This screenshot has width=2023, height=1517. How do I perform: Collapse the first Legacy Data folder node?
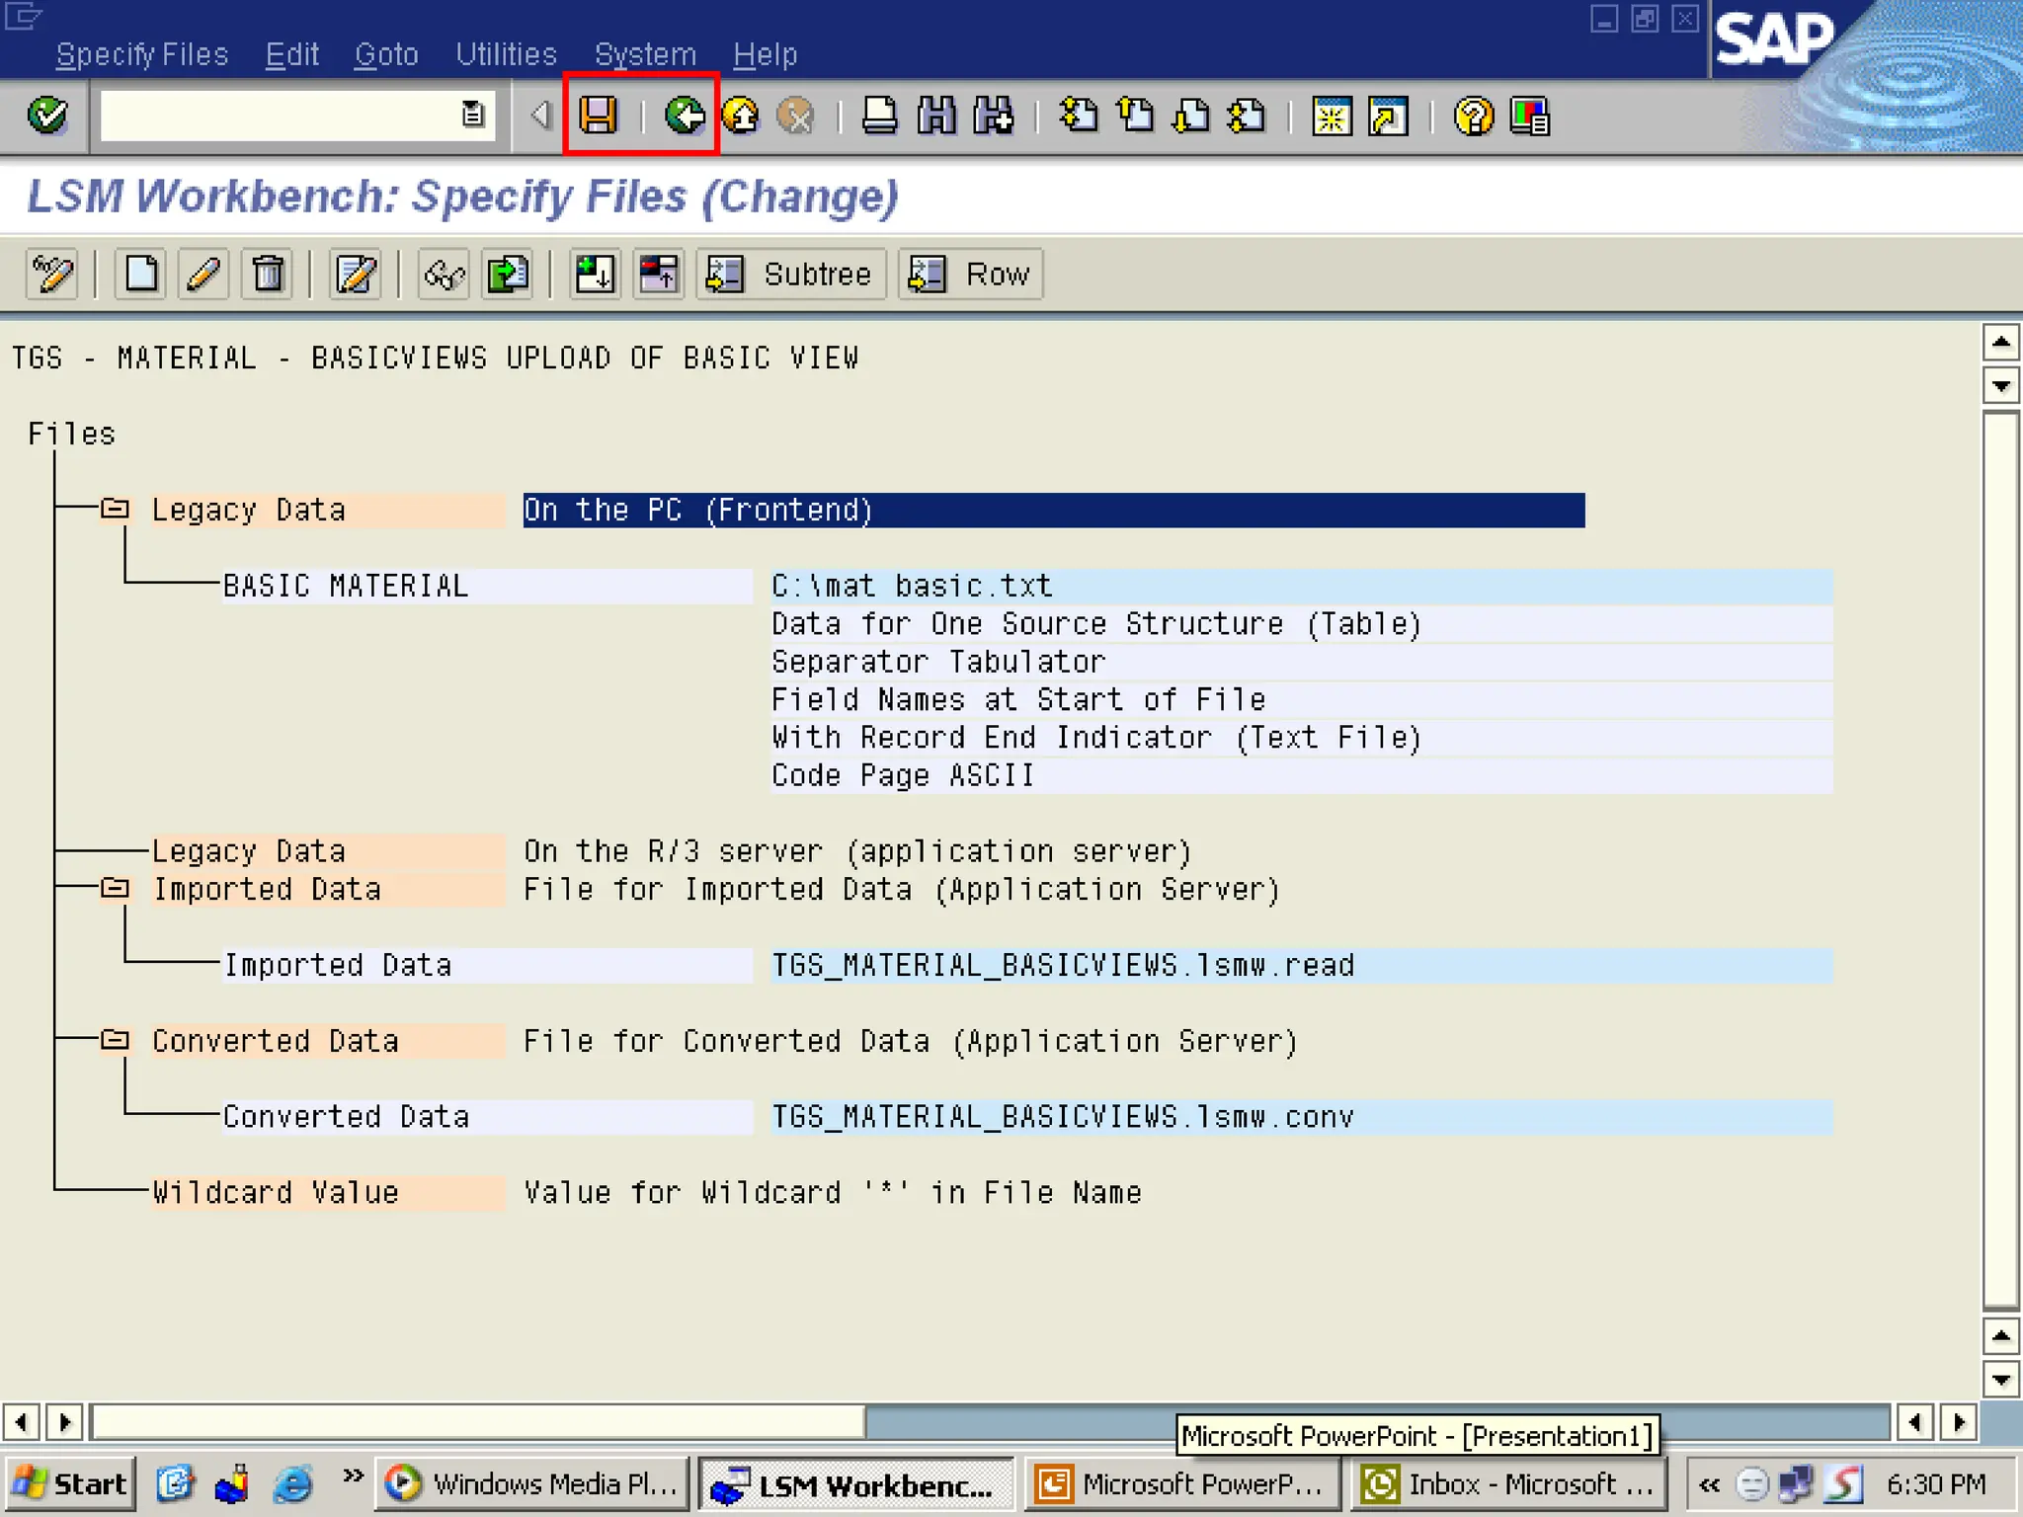[116, 509]
